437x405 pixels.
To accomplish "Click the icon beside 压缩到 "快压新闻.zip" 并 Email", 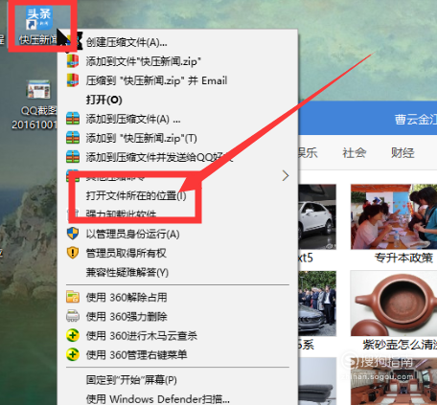I will [73, 80].
